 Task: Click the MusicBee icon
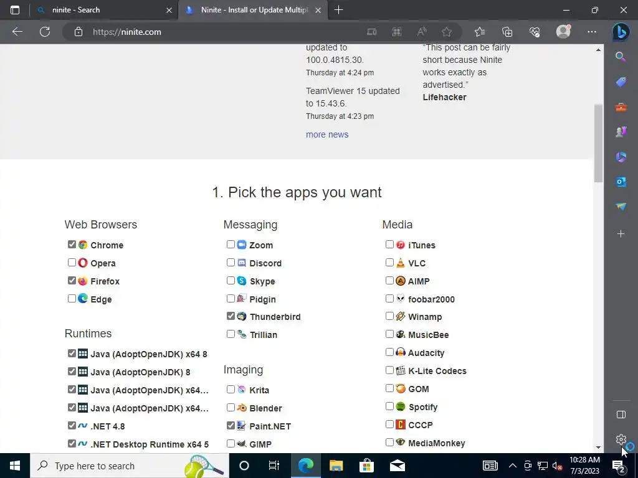click(401, 334)
